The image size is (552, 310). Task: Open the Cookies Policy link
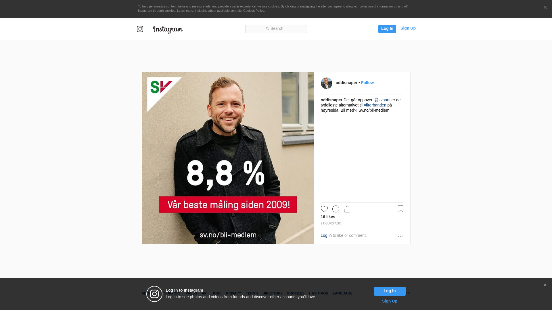254,11
